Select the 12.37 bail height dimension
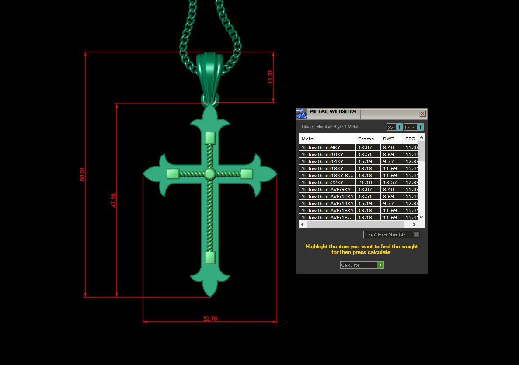Image resolution: width=519 pixels, height=365 pixels. [x=270, y=77]
